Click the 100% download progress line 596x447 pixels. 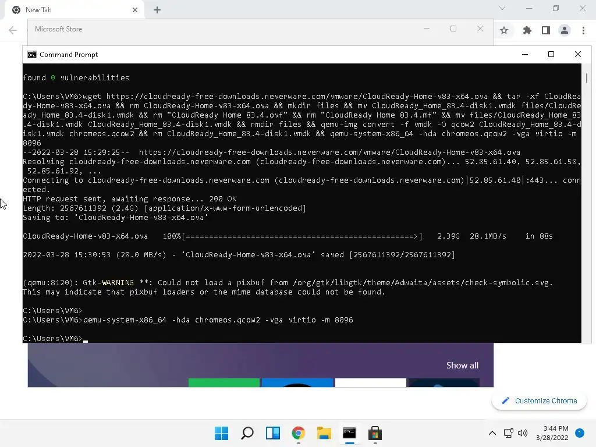288,236
